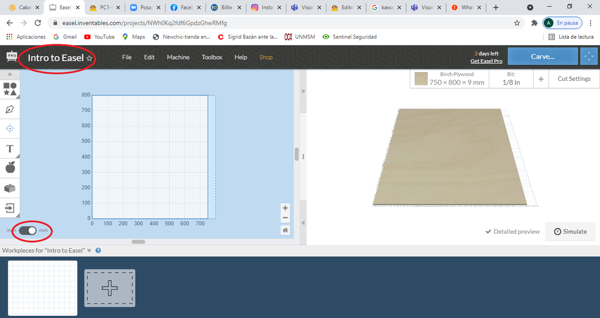
Task: Open browser extensions puzzle icon
Action: [534, 23]
